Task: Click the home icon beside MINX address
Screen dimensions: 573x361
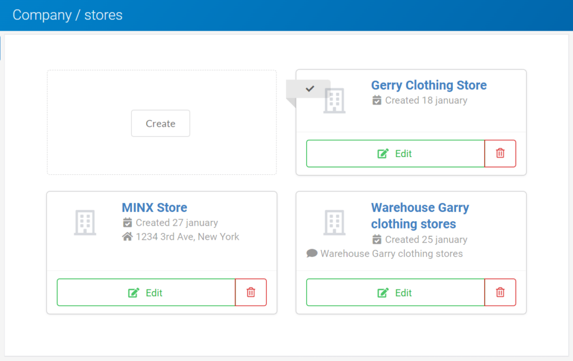Action: (127, 236)
